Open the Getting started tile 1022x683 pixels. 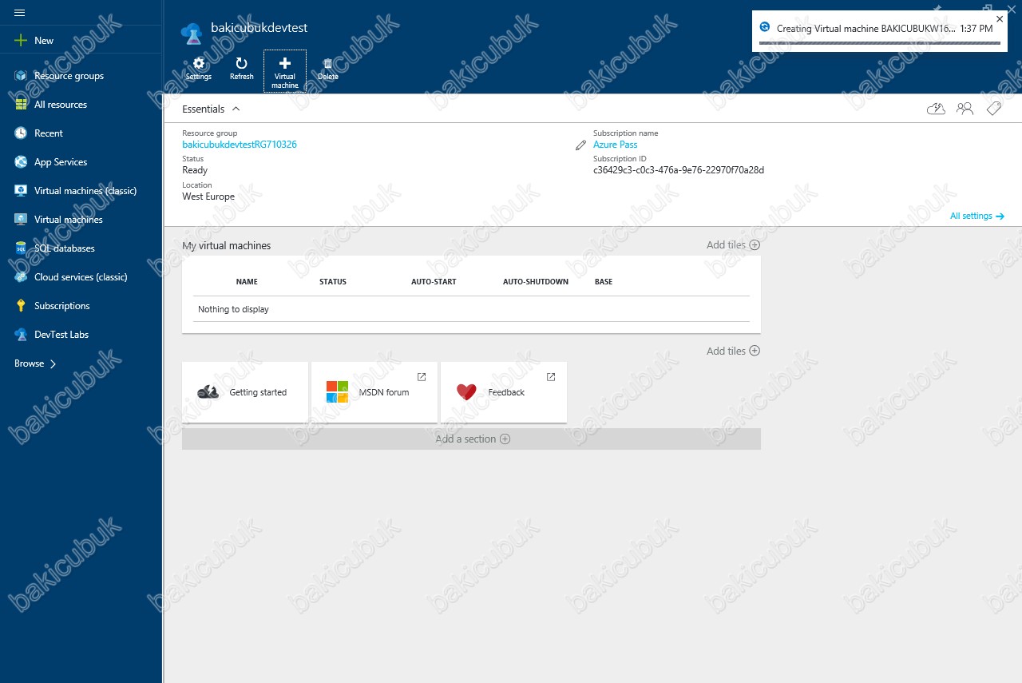[x=245, y=392]
